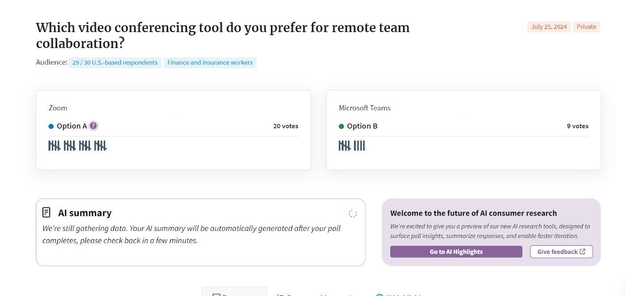The width and height of the screenshot is (625, 296).
Task: Click the '20 votes' count
Action: (286, 126)
